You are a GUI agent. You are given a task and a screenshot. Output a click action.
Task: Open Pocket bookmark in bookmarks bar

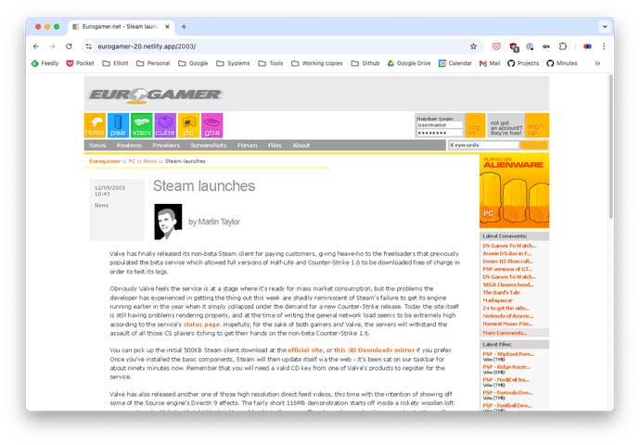(x=80, y=63)
